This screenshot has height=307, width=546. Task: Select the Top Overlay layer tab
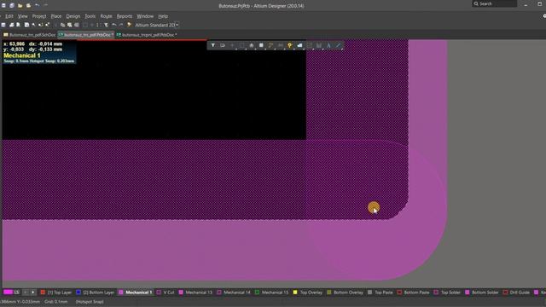308,293
